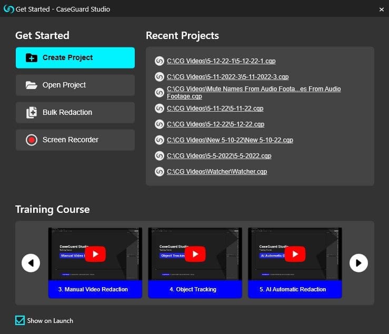
Task: Open recent project 5-11-2022-3.cgp
Action: tap(227, 77)
